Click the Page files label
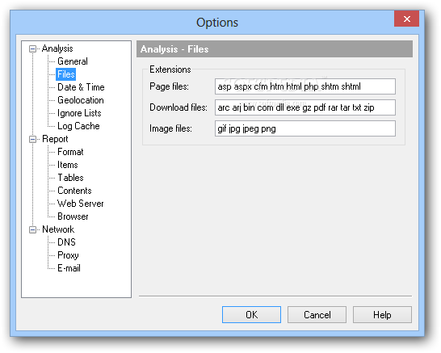Viewport: 441px width, 353px height. 169,86
